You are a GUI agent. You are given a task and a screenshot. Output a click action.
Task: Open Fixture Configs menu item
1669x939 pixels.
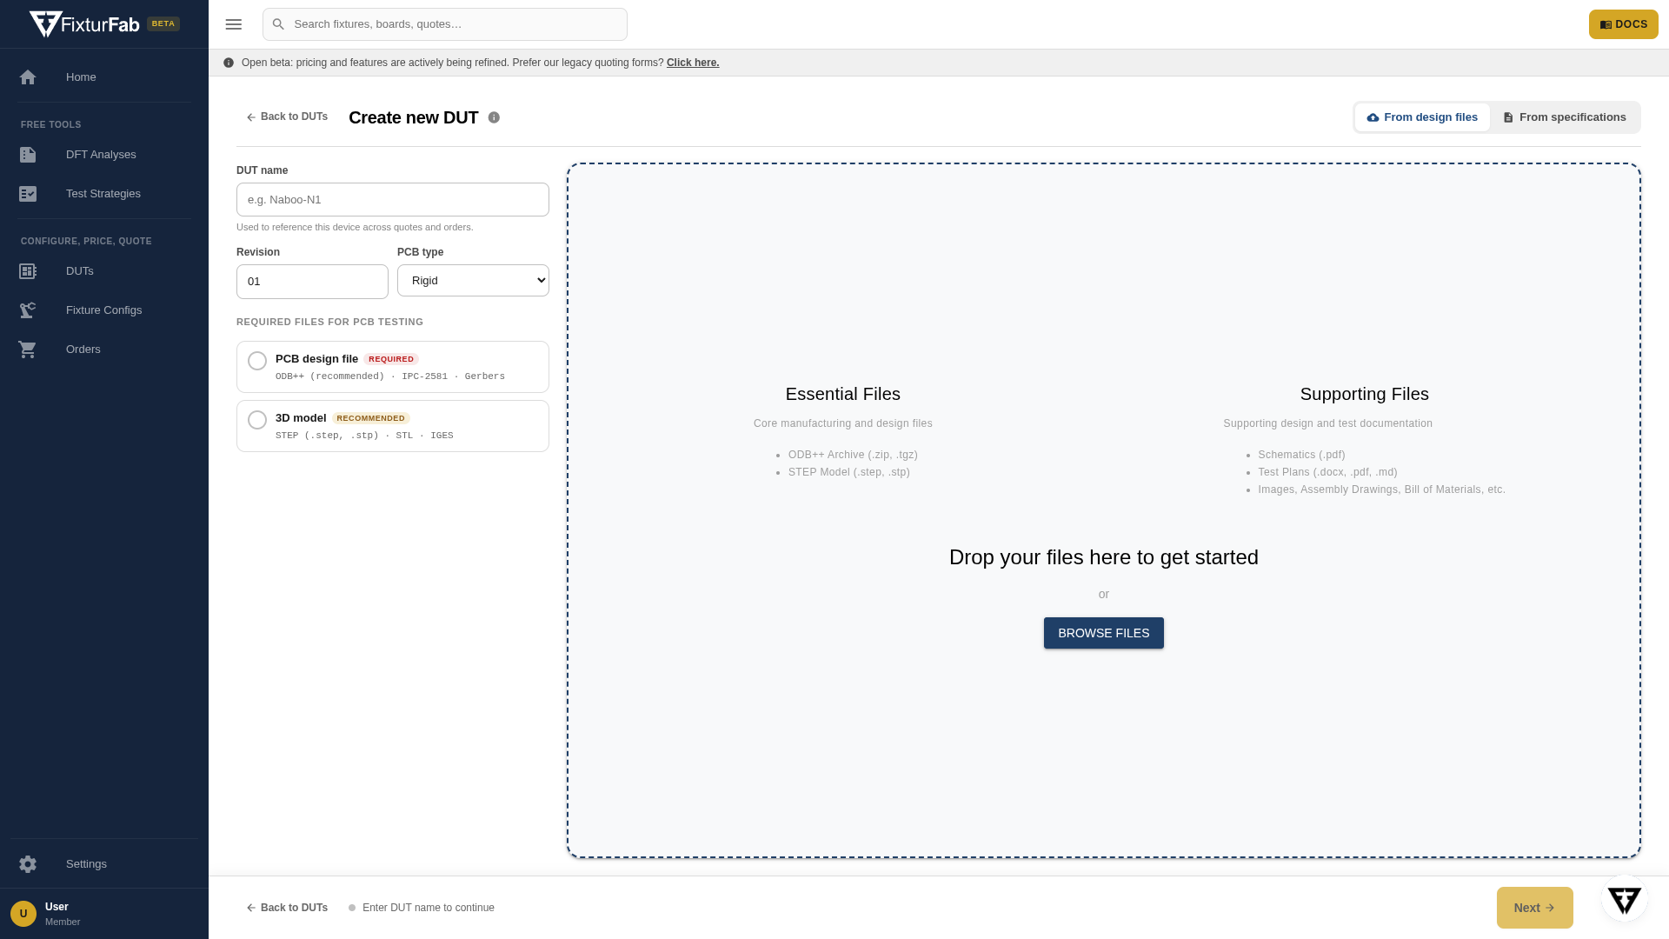point(104,310)
